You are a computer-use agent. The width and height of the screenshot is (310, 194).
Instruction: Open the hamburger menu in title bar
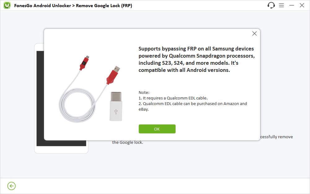point(281,5)
